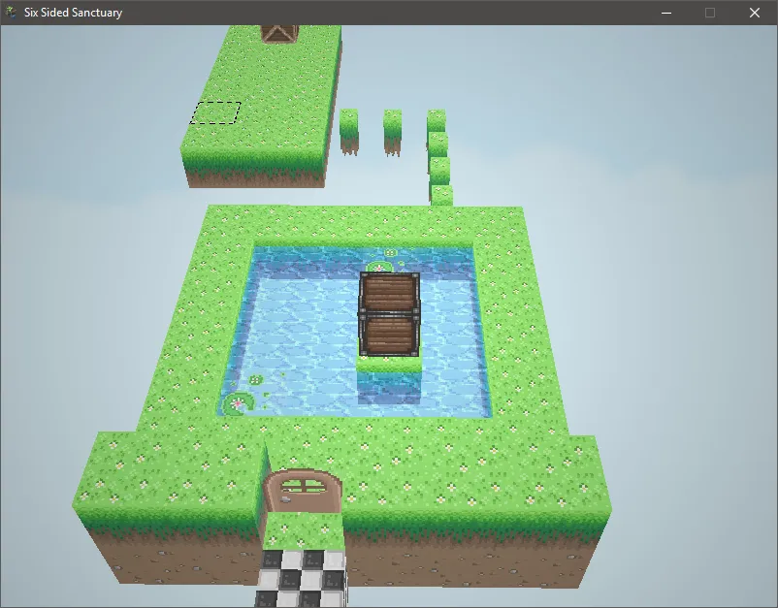The width and height of the screenshot is (778, 608).
Task: Click the top block of the grass staircase
Action: click(436, 121)
